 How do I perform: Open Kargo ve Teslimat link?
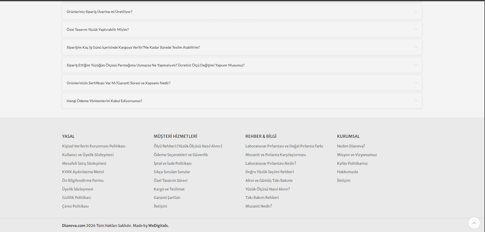(169, 189)
